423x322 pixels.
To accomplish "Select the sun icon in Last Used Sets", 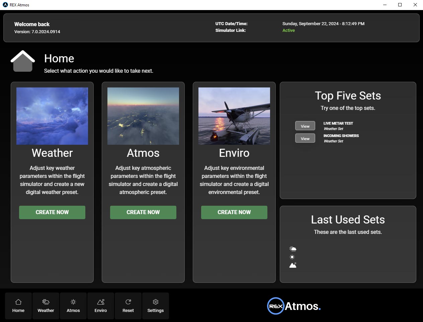I will 292,257.
